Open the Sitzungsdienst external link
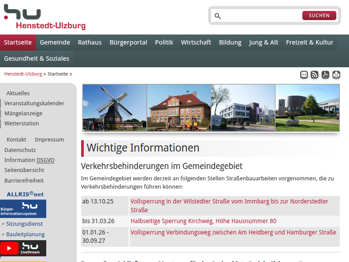The height and width of the screenshot is (262, 349). pos(24,224)
